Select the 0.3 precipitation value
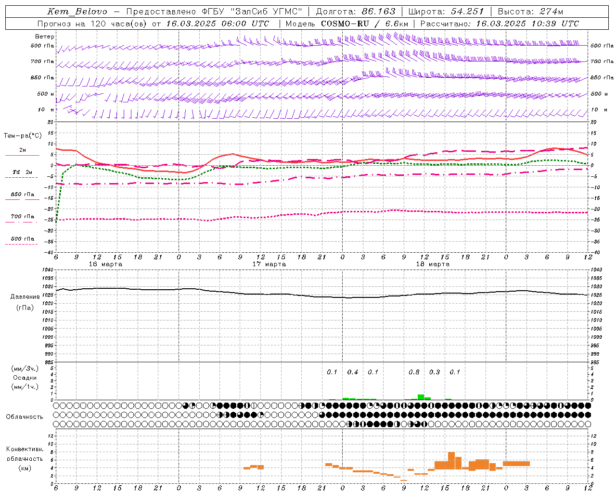This screenshot has height=492, width=616. pyautogui.click(x=435, y=372)
